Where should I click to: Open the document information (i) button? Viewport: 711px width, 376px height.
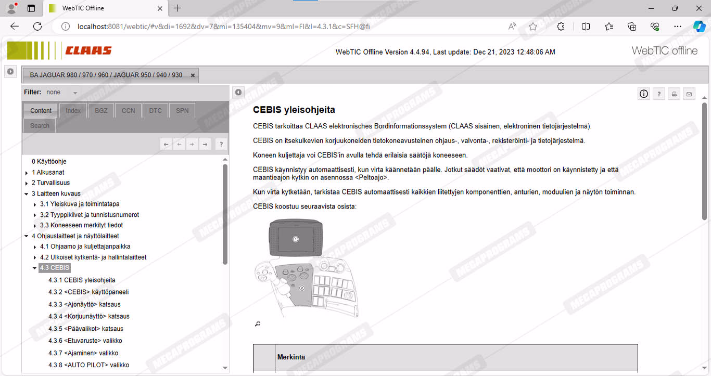[644, 94]
